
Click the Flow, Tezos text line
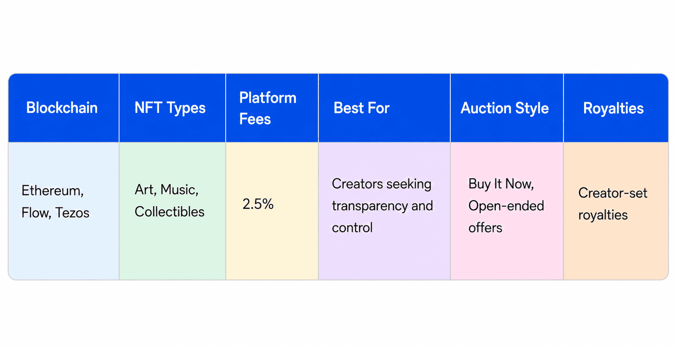click(x=55, y=213)
